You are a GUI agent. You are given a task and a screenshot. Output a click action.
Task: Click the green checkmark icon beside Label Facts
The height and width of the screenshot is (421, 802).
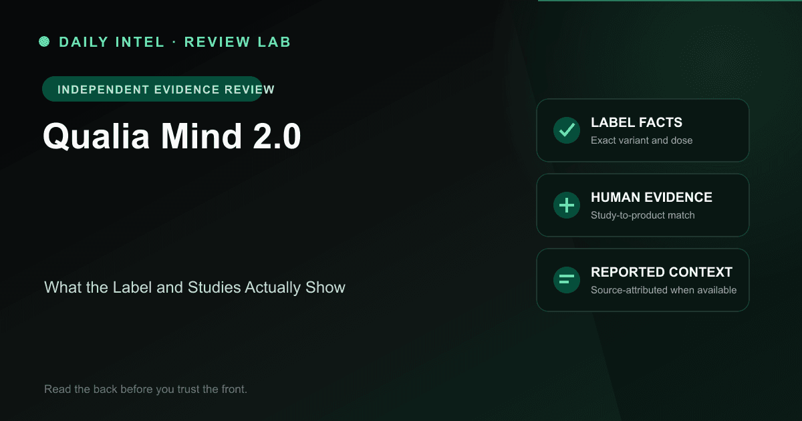pos(567,130)
